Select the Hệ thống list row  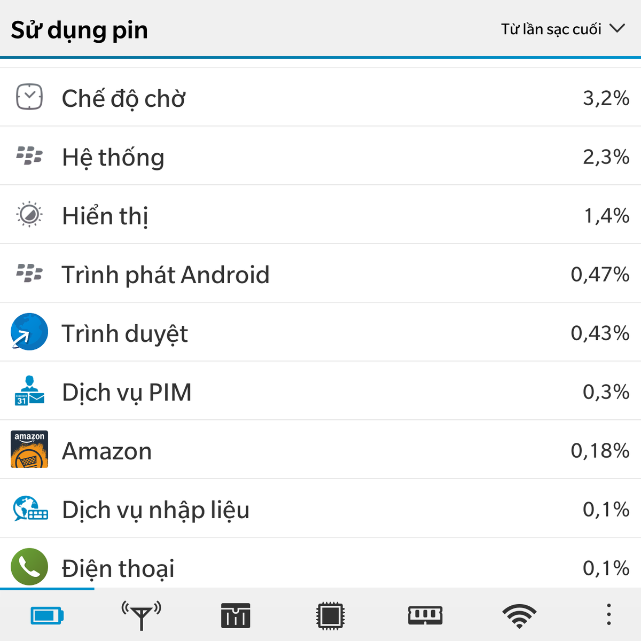tap(320, 156)
